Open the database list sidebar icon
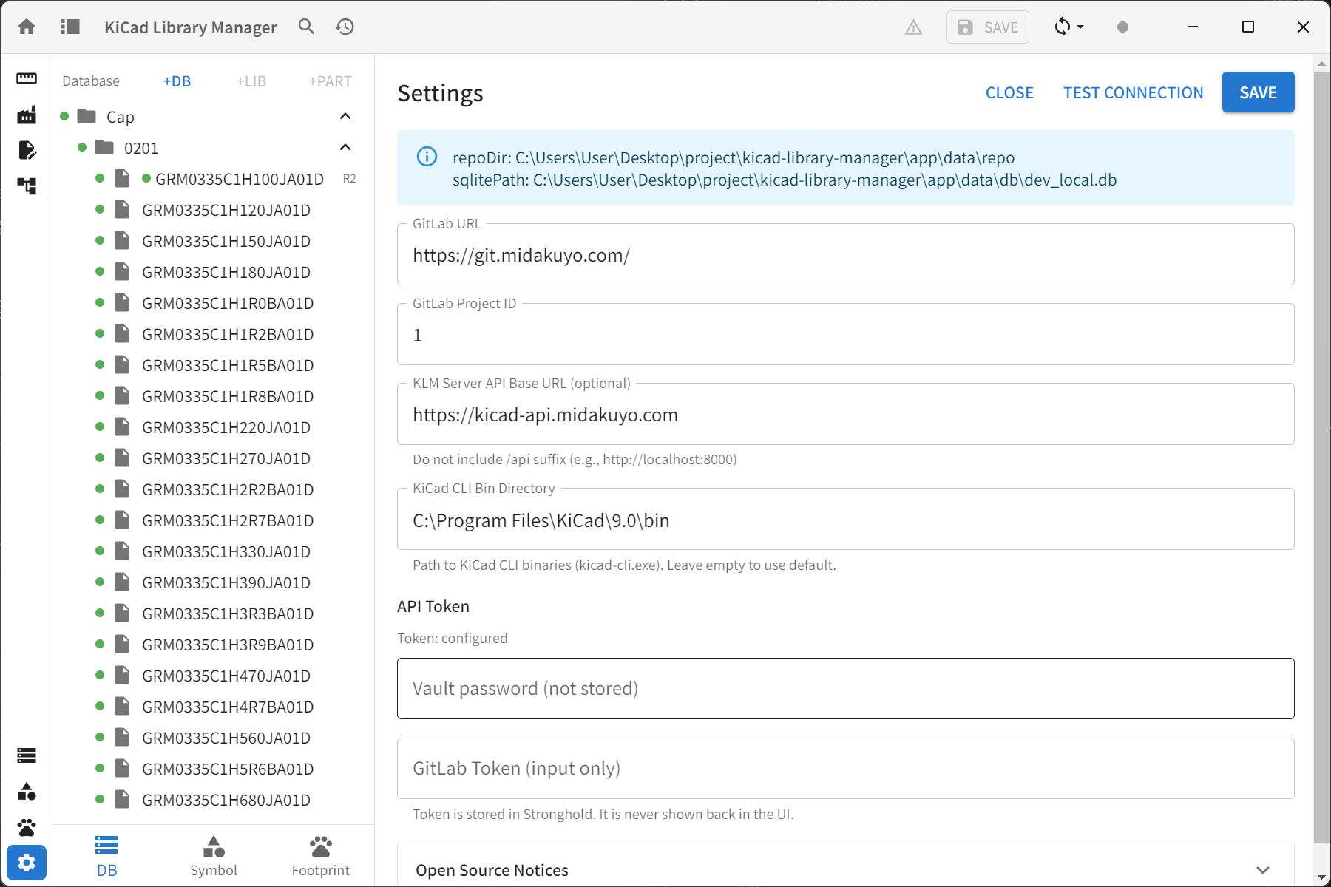 click(x=27, y=755)
